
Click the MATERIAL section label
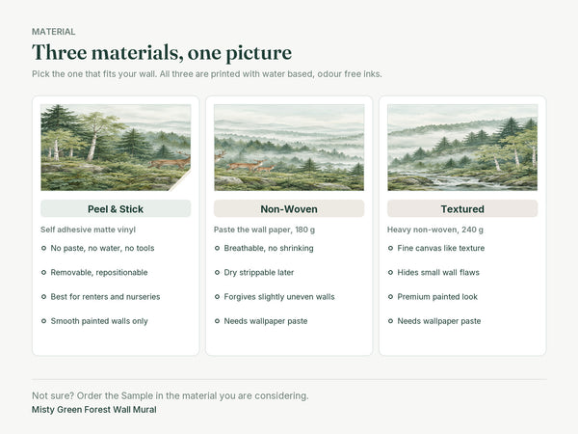tap(53, 32)
